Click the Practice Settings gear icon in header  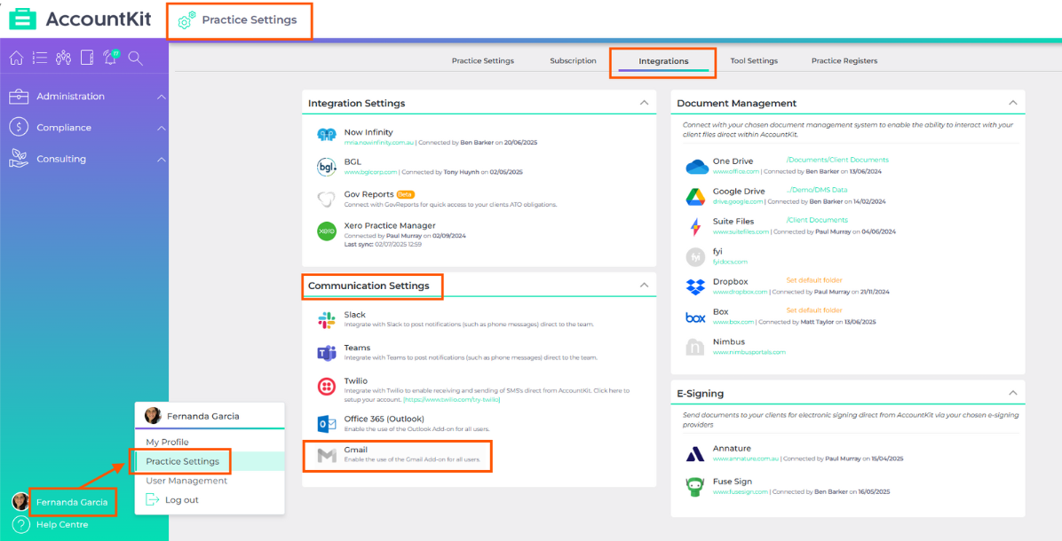pos(186,20)
